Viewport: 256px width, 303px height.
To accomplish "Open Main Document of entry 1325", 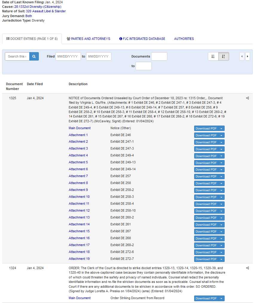I will click(x=79, y=128).
